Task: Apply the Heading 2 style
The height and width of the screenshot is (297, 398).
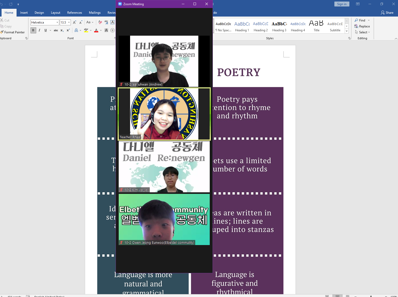Action: click(x=261, y=26)
